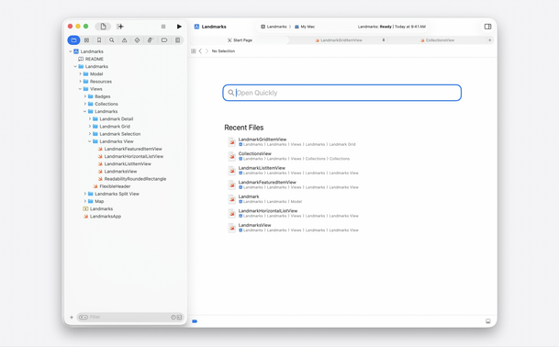The height and width of the screenshot is (347, 559).
Task: Open the Issue navigator warning icon
Action: point(125,40)
